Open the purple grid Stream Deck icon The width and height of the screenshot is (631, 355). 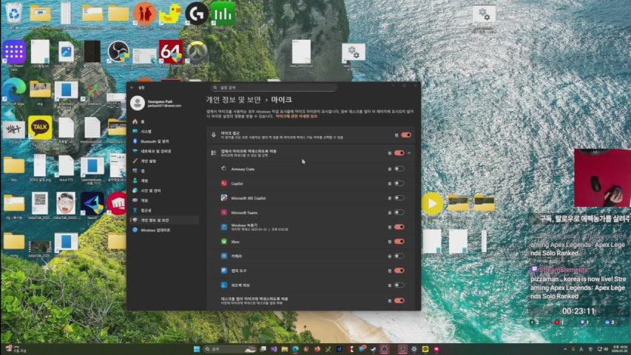14,53
